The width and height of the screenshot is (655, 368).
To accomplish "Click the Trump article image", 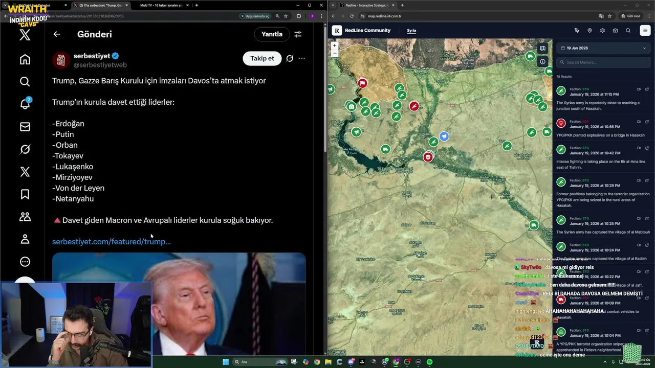I will pos(179,304).
